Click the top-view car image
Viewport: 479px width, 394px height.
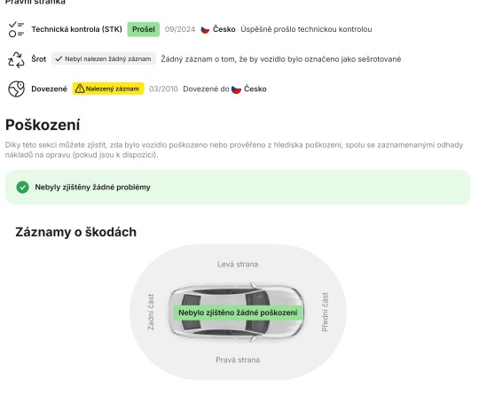point(236,312)
